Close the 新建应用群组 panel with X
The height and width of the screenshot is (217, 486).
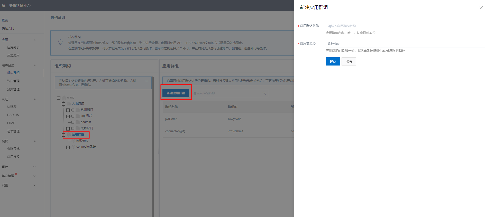click(481, 8)
